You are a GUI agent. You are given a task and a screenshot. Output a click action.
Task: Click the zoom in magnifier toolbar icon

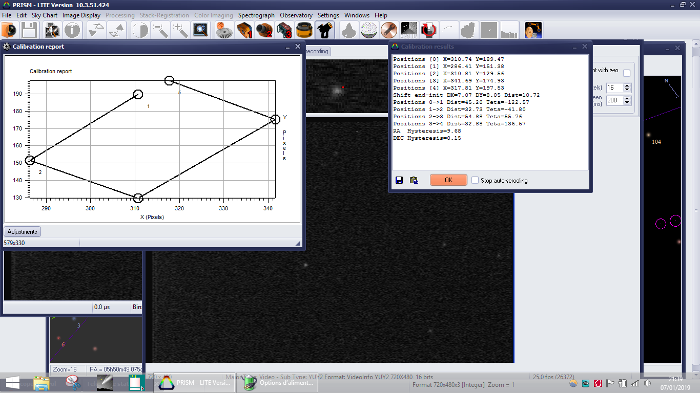[180, 31]
